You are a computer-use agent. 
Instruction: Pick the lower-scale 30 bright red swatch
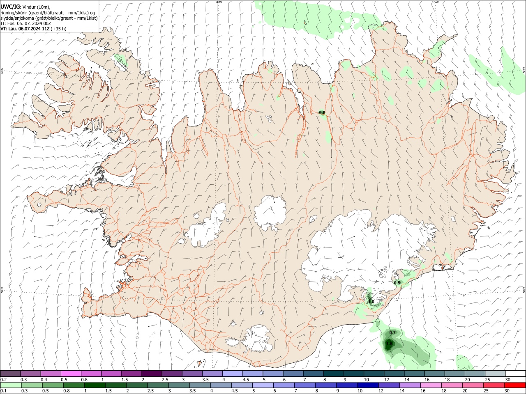click(x=514, y=385)
